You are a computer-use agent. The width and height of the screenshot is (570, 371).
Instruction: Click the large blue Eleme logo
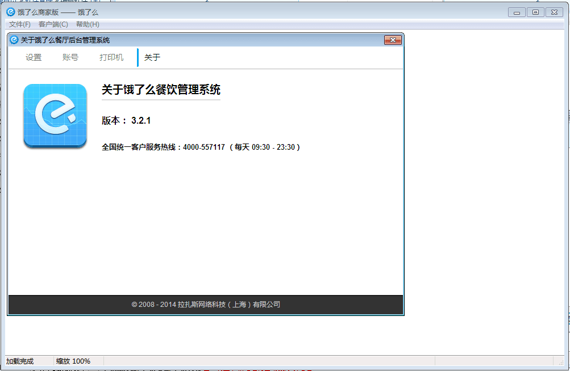click(x=55, y=116)
